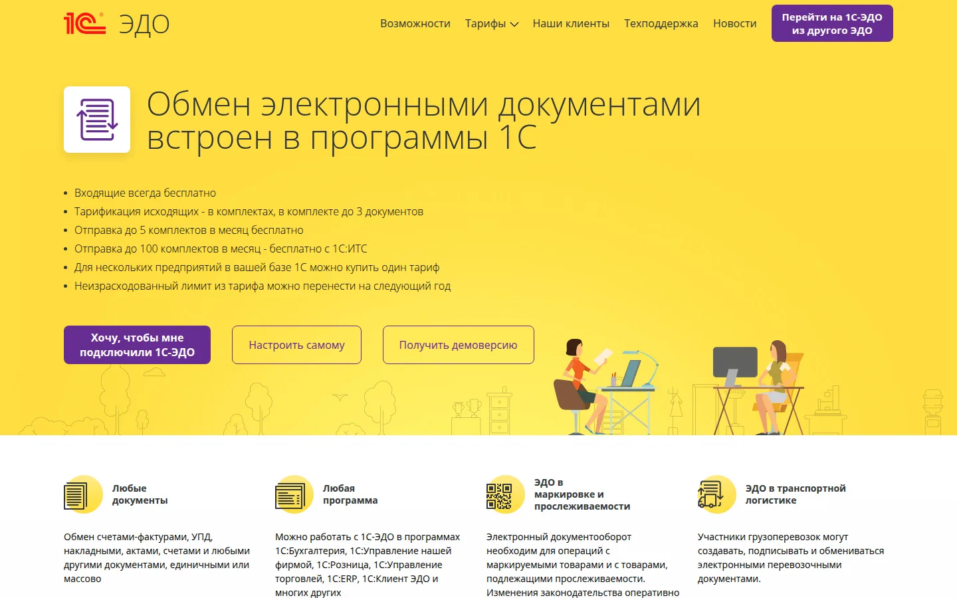
Task: Click the document exchange hero icon
Action: 97,120
